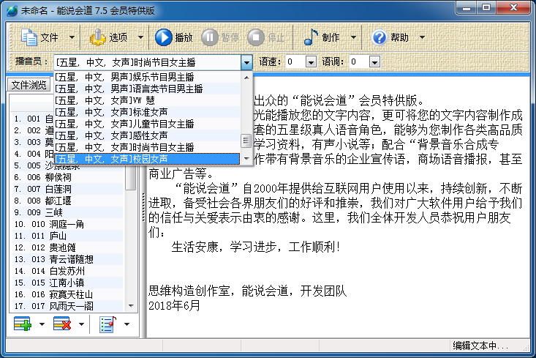Click the 制作 music note icon
The width and height of the screenshot is (536, 358).
click(311, 37)
